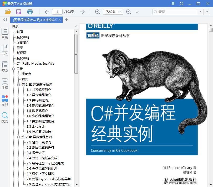Jump to 2.2 返回完成的任务
The image size is (213, 187).
tap(40, 148)
